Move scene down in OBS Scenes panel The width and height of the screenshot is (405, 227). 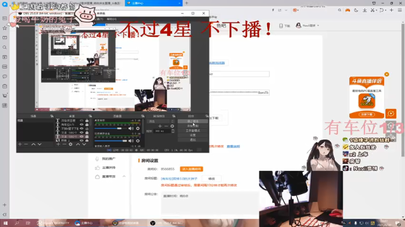click(x=39, y=144)
